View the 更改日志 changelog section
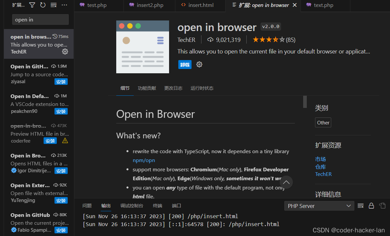Screen dimensions: 390x236 [x=173, y=88]
